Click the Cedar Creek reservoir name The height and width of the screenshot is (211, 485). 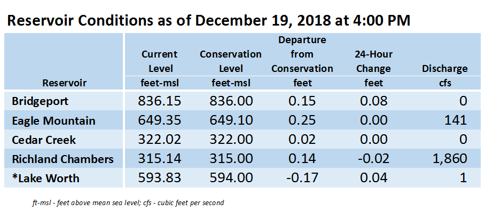(x=44, y=140)
